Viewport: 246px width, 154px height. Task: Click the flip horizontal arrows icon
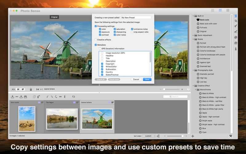pos(60,97)
